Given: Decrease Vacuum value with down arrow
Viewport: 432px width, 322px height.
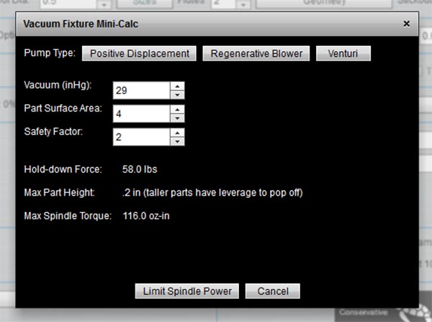Looking at the screenshot, I should coord(177,95).
